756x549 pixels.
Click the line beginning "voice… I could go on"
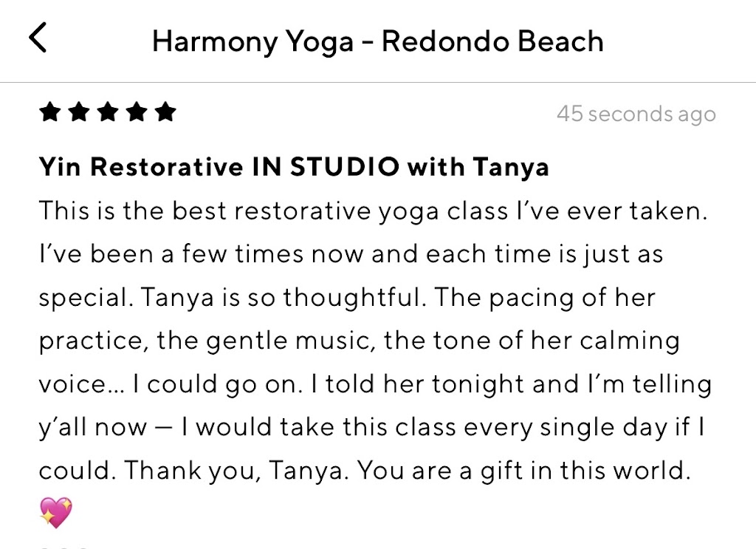375,384
